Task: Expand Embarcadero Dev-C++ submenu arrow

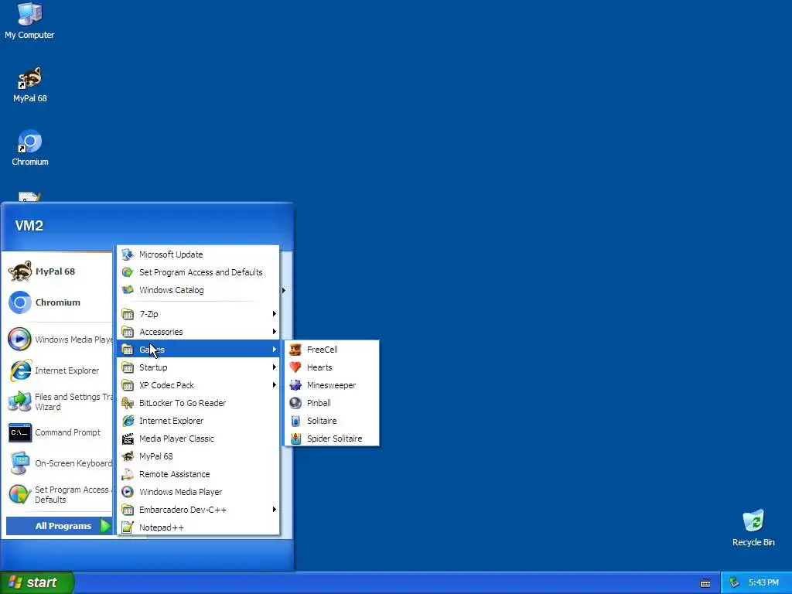Action: 275,510
